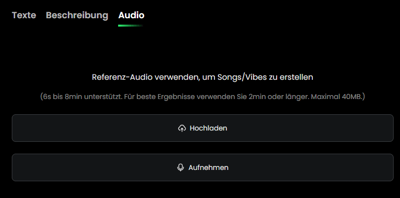Click the cloud upload icon
Viewport: 400px width, 198px height.
pos(182,128)
